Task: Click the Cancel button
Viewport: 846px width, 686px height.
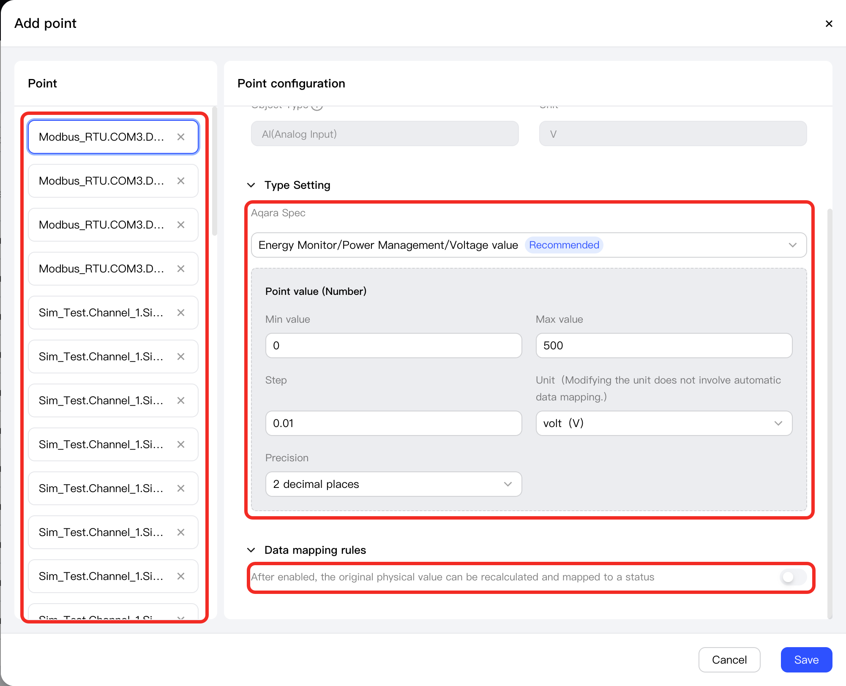Action: 729,660
